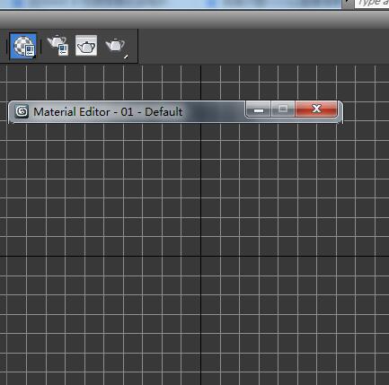The image size is (389, 385).
Task: Click the empty area right of the render toolbar
Action: tap(263, 46)
